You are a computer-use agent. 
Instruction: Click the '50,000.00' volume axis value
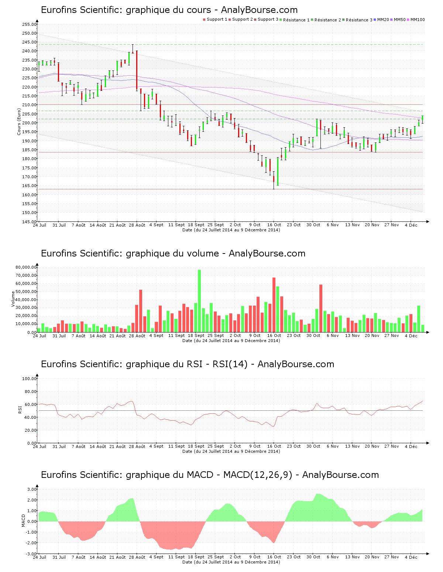(x=26, y=292)
